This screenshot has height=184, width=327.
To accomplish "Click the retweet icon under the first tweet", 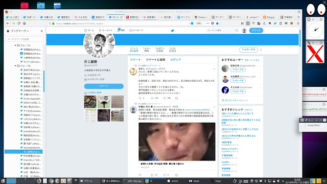I will click(152, 98).
